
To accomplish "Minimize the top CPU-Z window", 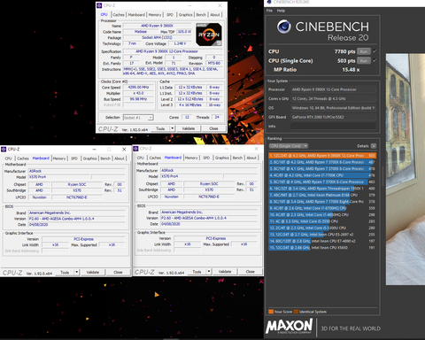I will tap(190, 5).
